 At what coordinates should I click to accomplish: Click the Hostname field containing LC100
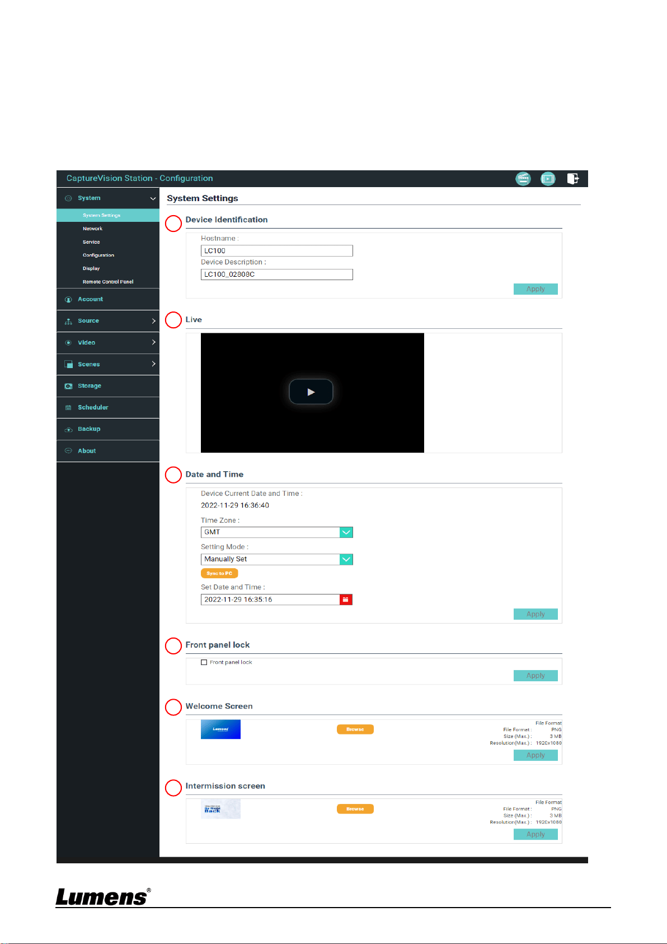pyautogui.click(x=277, y=251)
